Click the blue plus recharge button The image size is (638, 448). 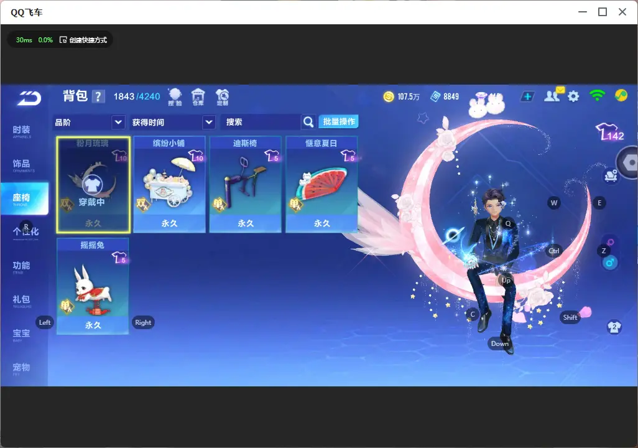click(527, 96)
